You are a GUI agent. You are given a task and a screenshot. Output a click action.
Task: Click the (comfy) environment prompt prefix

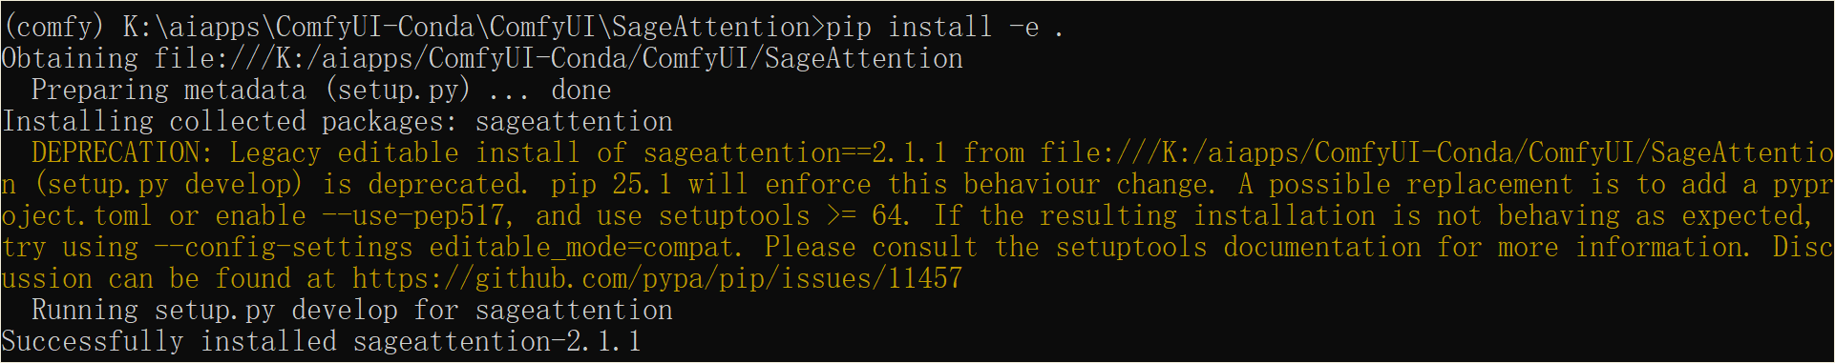pyautogui.click(x=54, y=28)
